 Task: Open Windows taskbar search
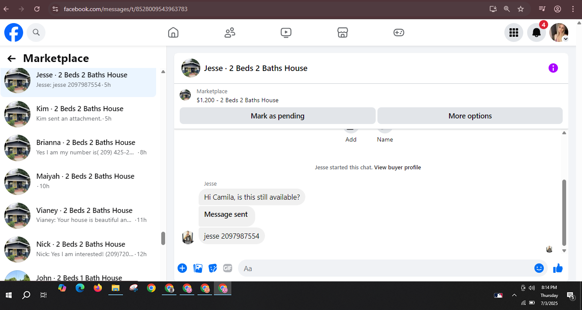coord(26,295)
